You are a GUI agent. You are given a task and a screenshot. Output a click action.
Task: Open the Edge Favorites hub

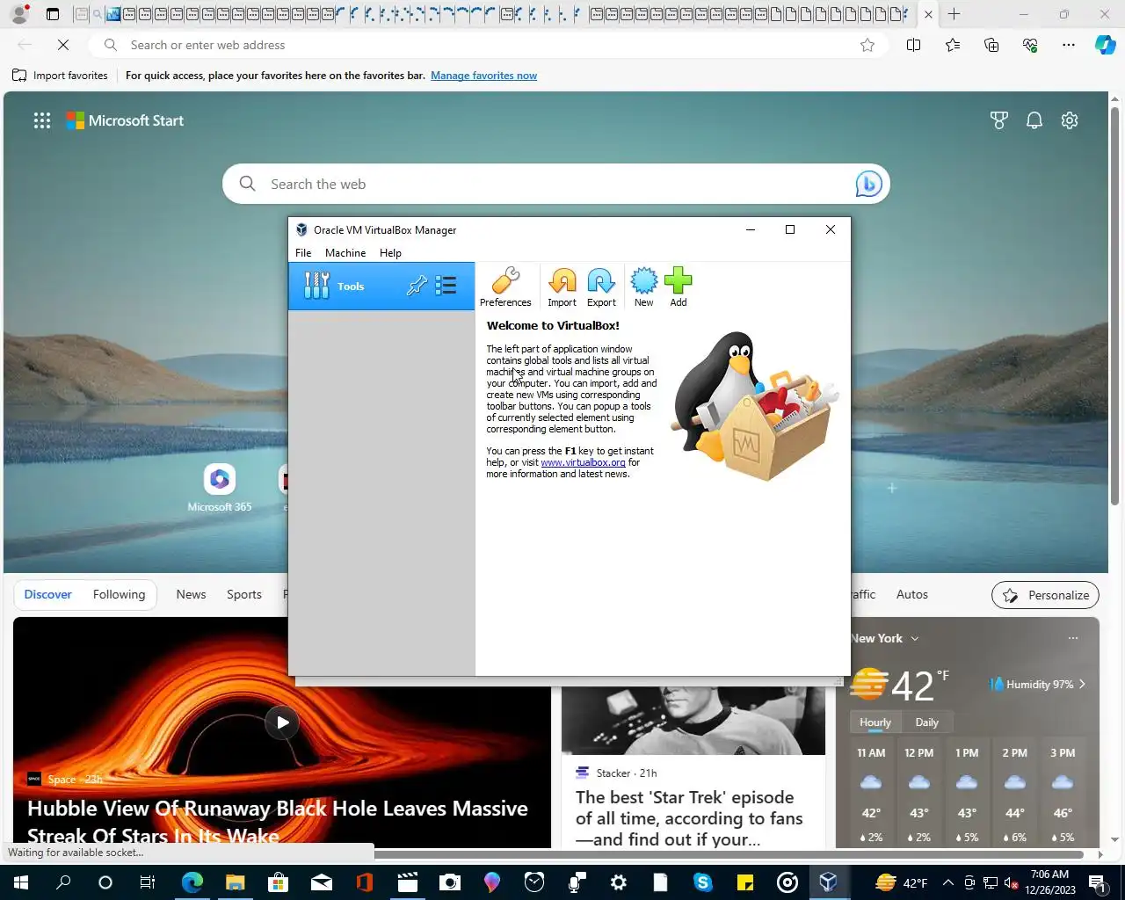(953, 45)
